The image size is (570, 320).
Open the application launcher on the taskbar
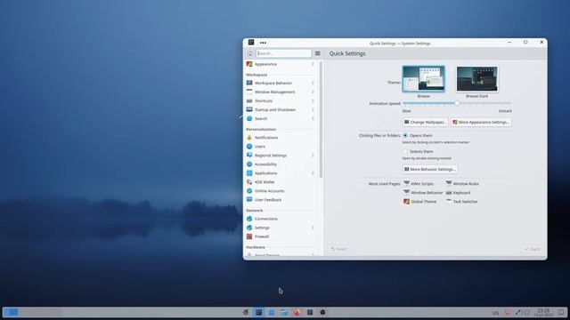(x=246, y=312)
